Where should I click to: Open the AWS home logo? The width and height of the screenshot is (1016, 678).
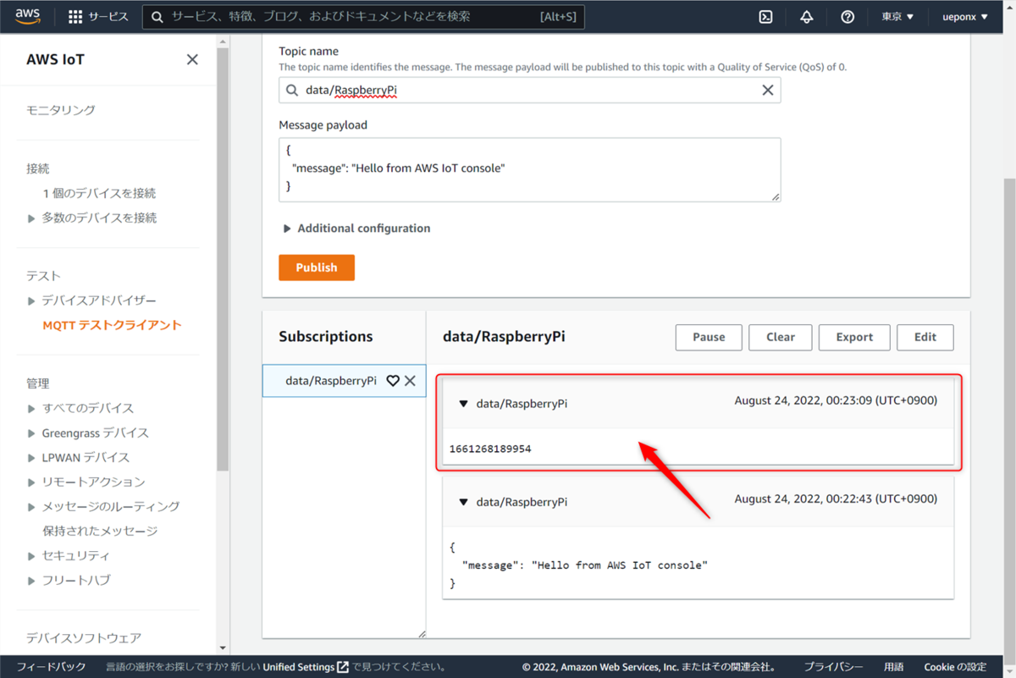tap(27, 16)
